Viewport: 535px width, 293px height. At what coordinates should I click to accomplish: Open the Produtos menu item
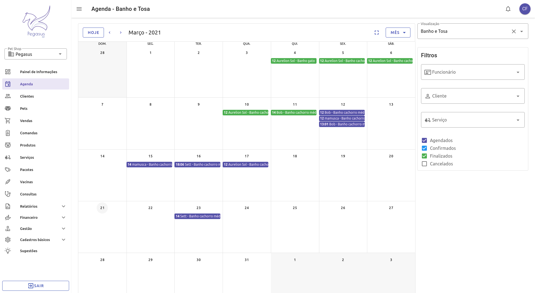36,145
